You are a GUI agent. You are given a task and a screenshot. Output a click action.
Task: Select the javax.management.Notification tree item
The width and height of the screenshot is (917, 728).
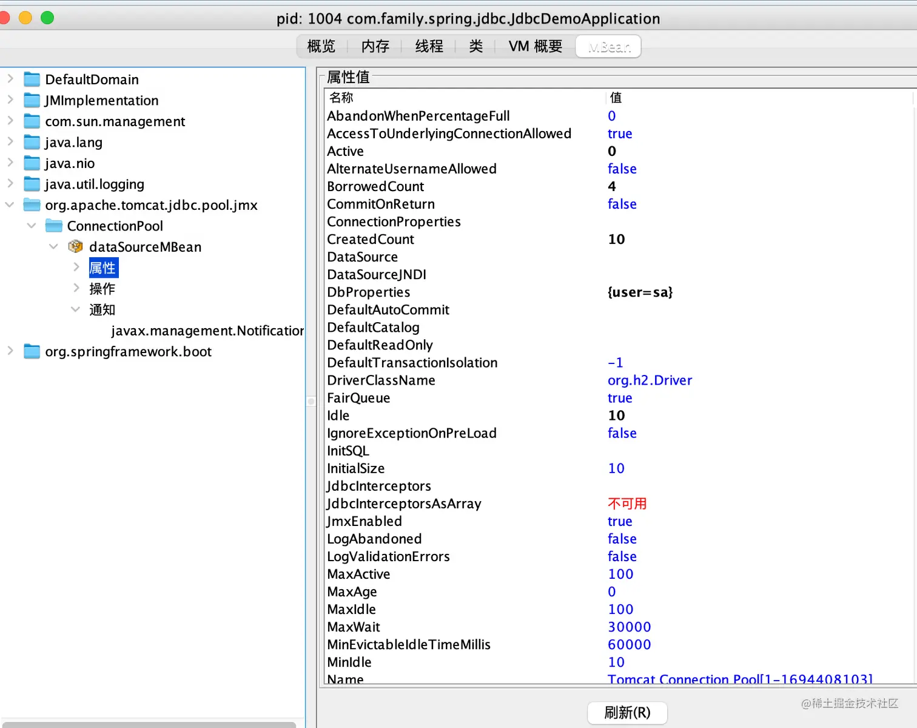point(207,331)
